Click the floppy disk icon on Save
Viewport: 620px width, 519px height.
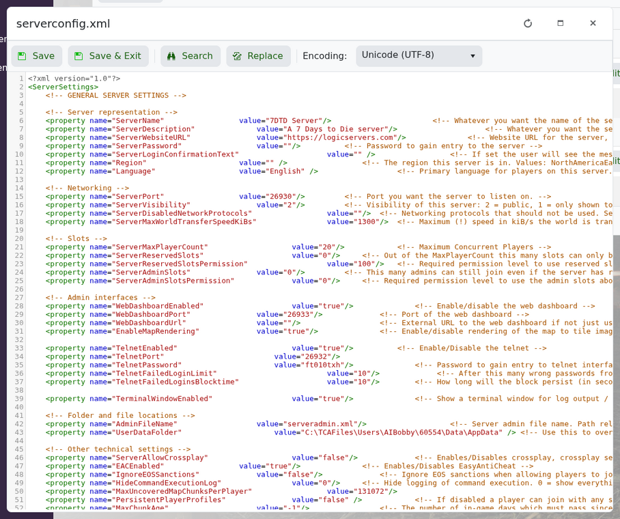click(22, 56)
